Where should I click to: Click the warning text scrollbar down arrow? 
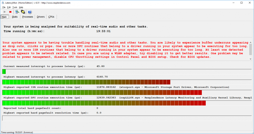click(250, 59)
